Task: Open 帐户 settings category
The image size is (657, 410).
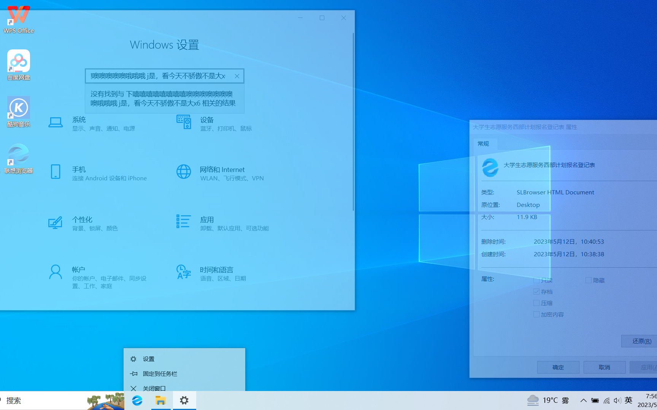Action: coord(97,277)
